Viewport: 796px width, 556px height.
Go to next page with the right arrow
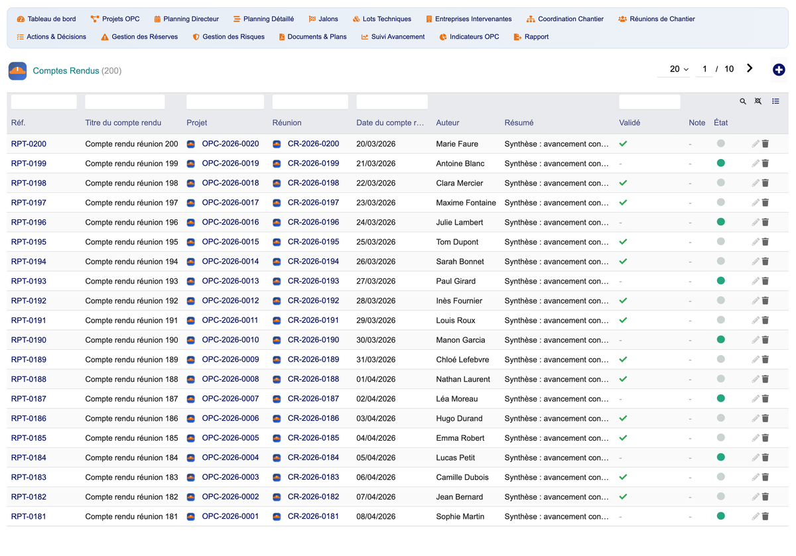click(750, 68)
